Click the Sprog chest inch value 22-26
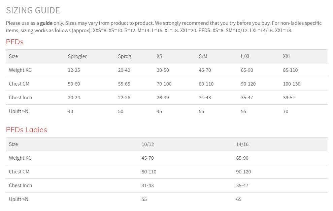 pyautogui.click(x=124, y=98)
